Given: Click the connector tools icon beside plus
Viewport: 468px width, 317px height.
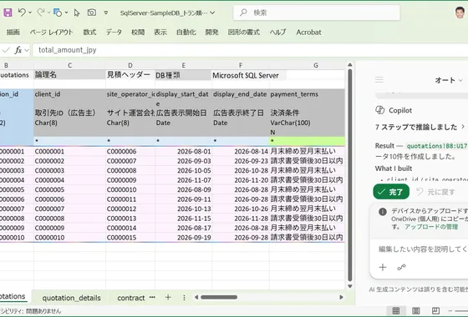Looking at the screenshot, I should [401, 267].
